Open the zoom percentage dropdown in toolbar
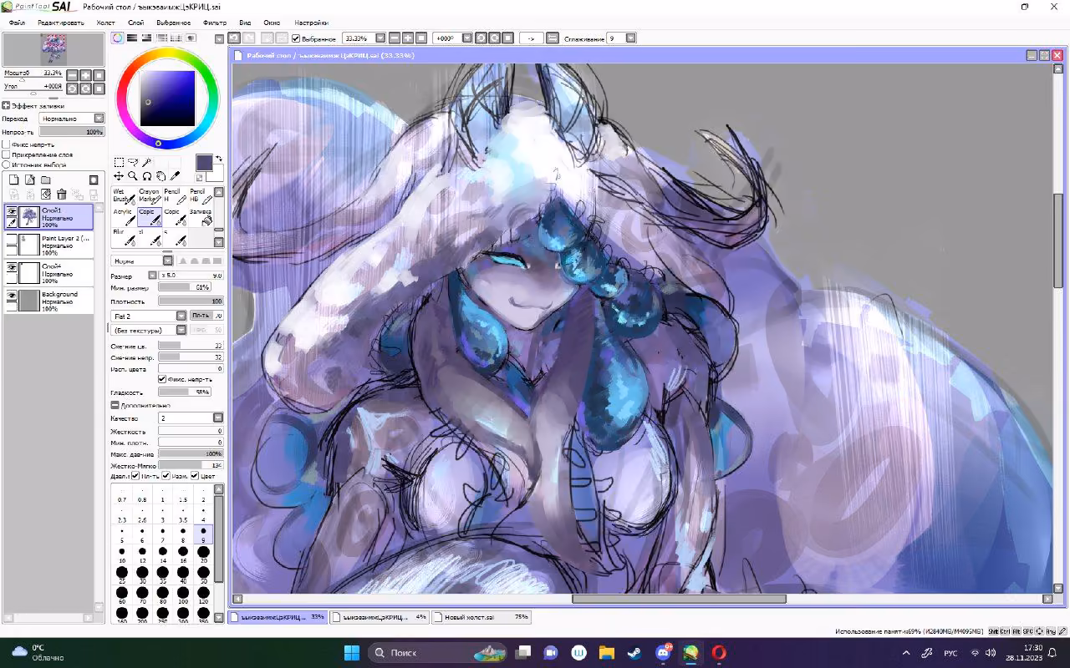1070x668 pixels. point(380,38)
